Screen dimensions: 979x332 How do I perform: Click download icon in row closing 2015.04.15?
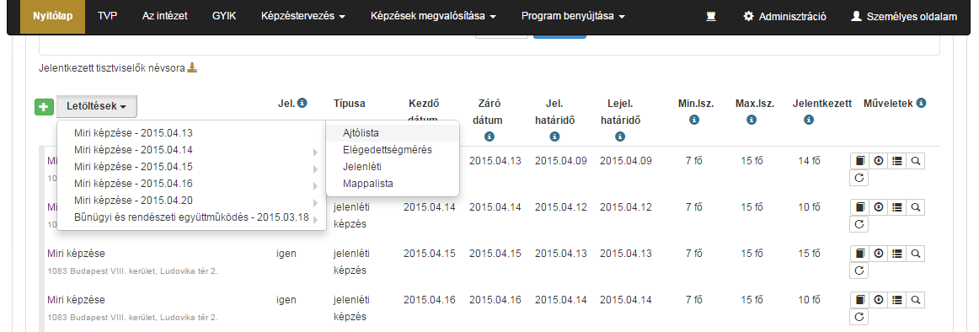pyautogui.click(x=878, y=254)
